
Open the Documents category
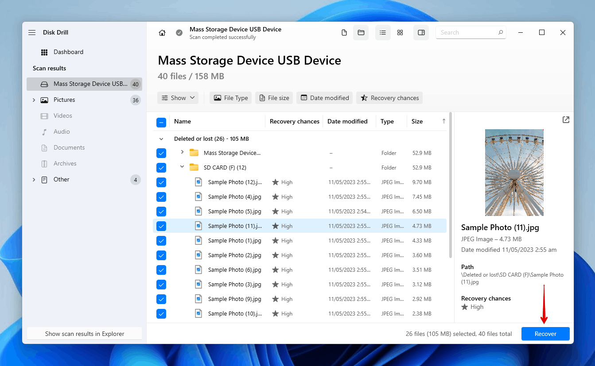tap(69, 148)
